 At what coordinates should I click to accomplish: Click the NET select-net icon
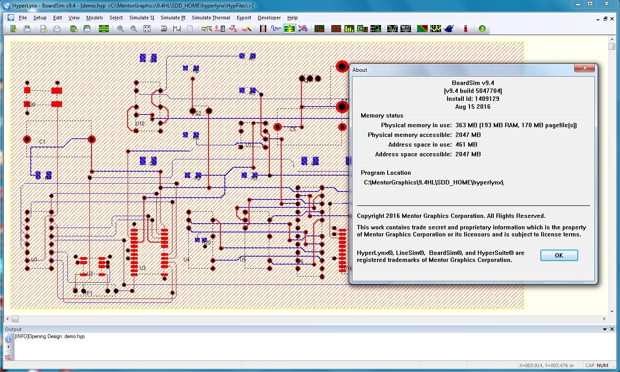pos(206,29)
